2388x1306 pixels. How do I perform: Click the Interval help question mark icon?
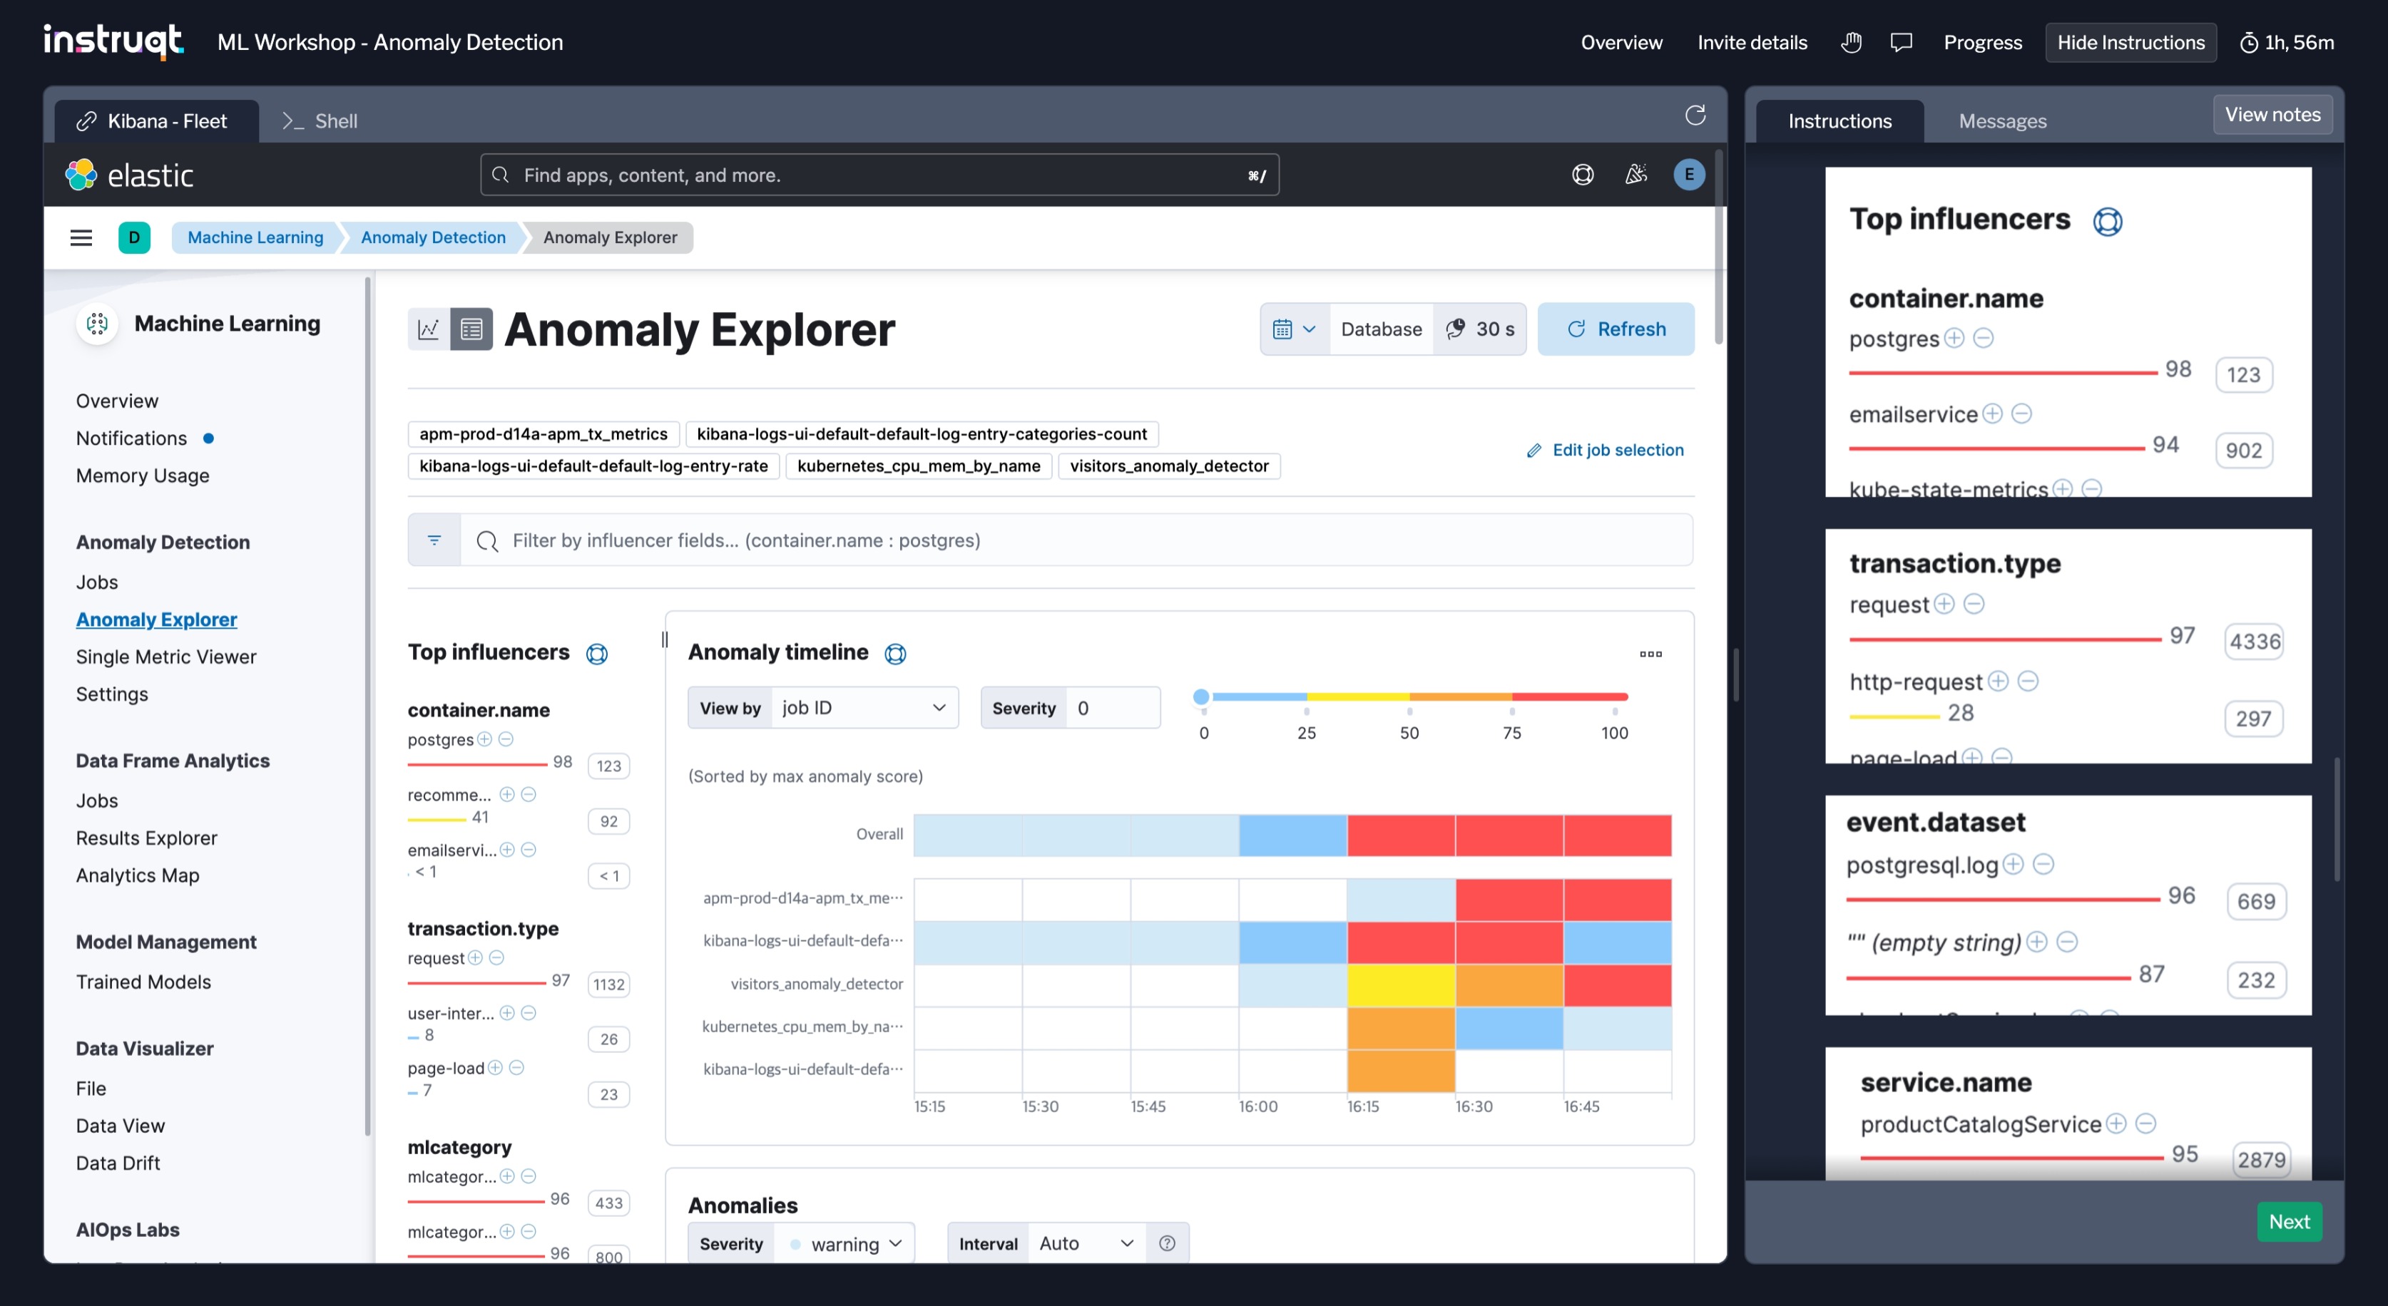click(x=1167, y=1243)
